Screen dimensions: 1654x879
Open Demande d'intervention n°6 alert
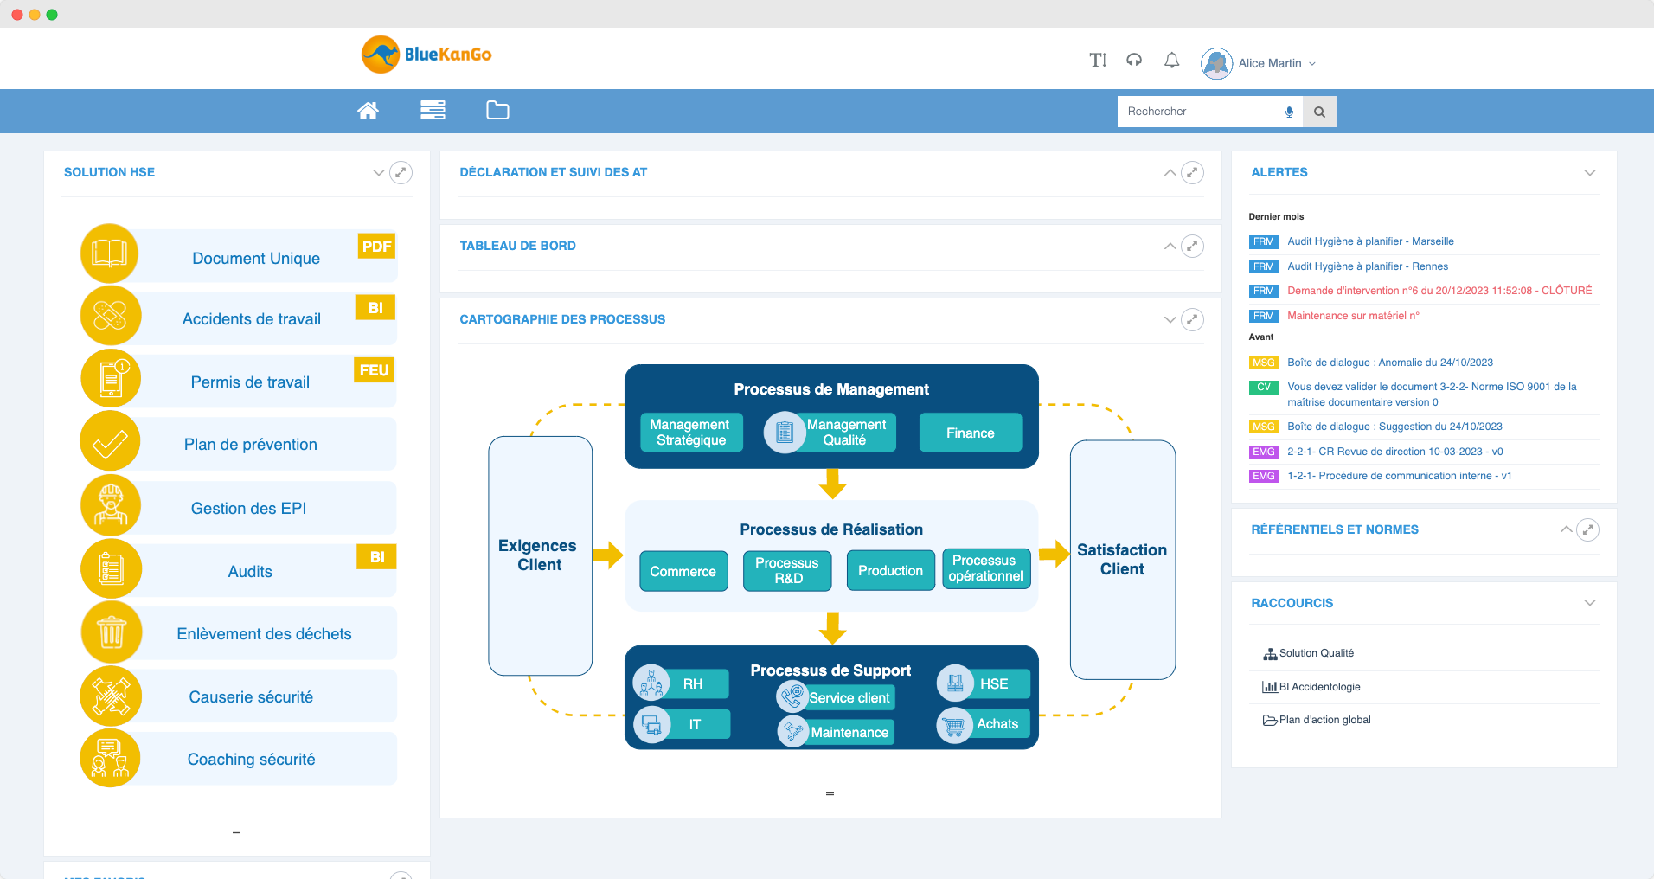pyautogui.click(x=1439, y=291)
